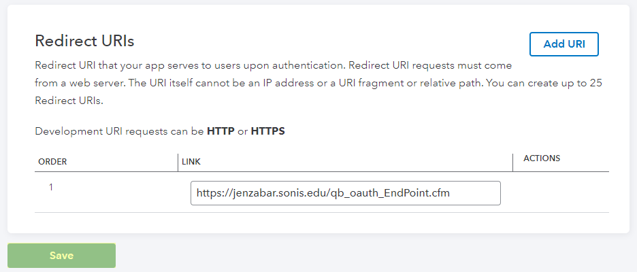
Task: Select the LINK column header
Action: coord(191,162)
